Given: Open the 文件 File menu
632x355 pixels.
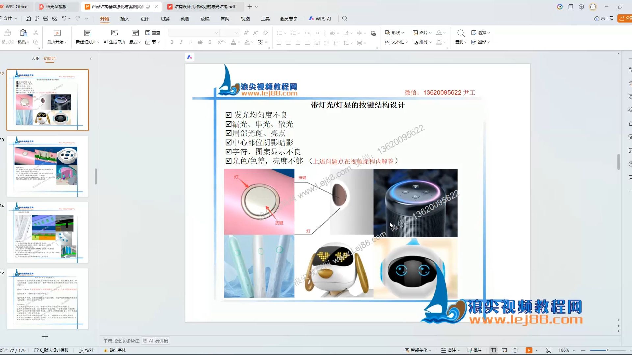Looking at the screenshot, I should (x=8, y=19).
